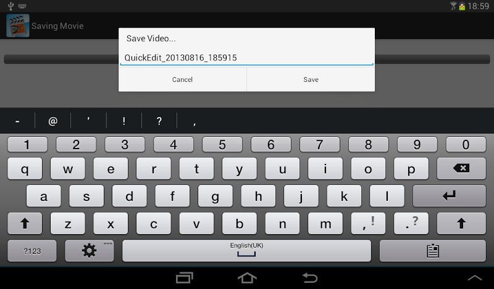The image size is (494, 289).
Task: Click the Cancel button in dialog
Action: [182, 79]
